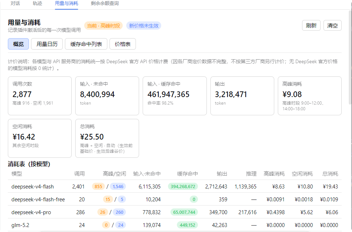Click the green 394,268,672 cache badge
The image size is (352, 232).
[x=183, y=186]
